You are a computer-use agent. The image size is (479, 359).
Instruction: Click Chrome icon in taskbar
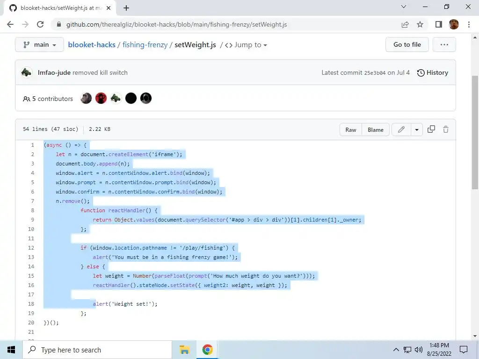pyautogui.click(x=207, y=350)
